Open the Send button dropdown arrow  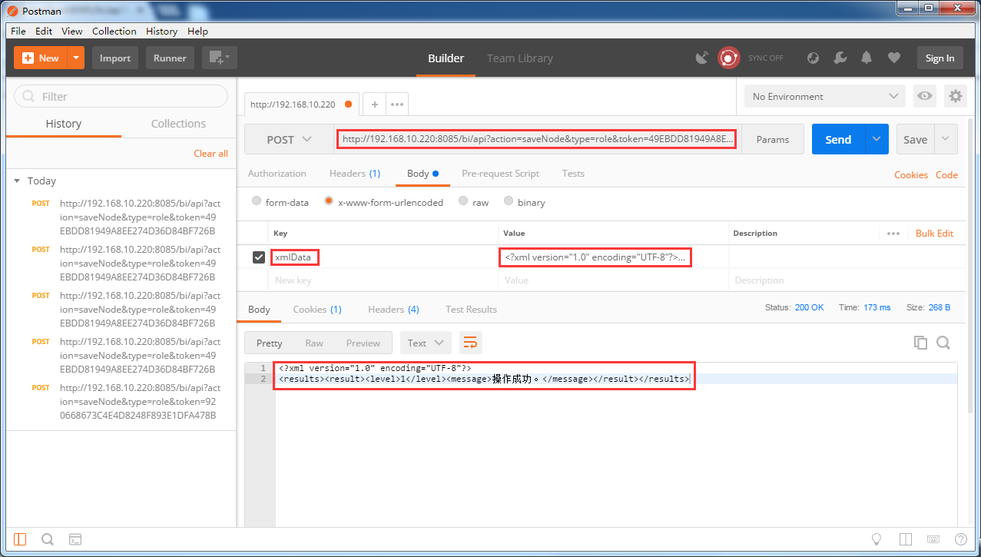pyautogui.click(x=877, y=140)
